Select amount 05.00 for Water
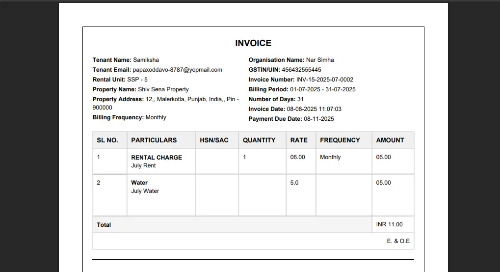This screenshot has width=500, height=272. tap(383, 183)
